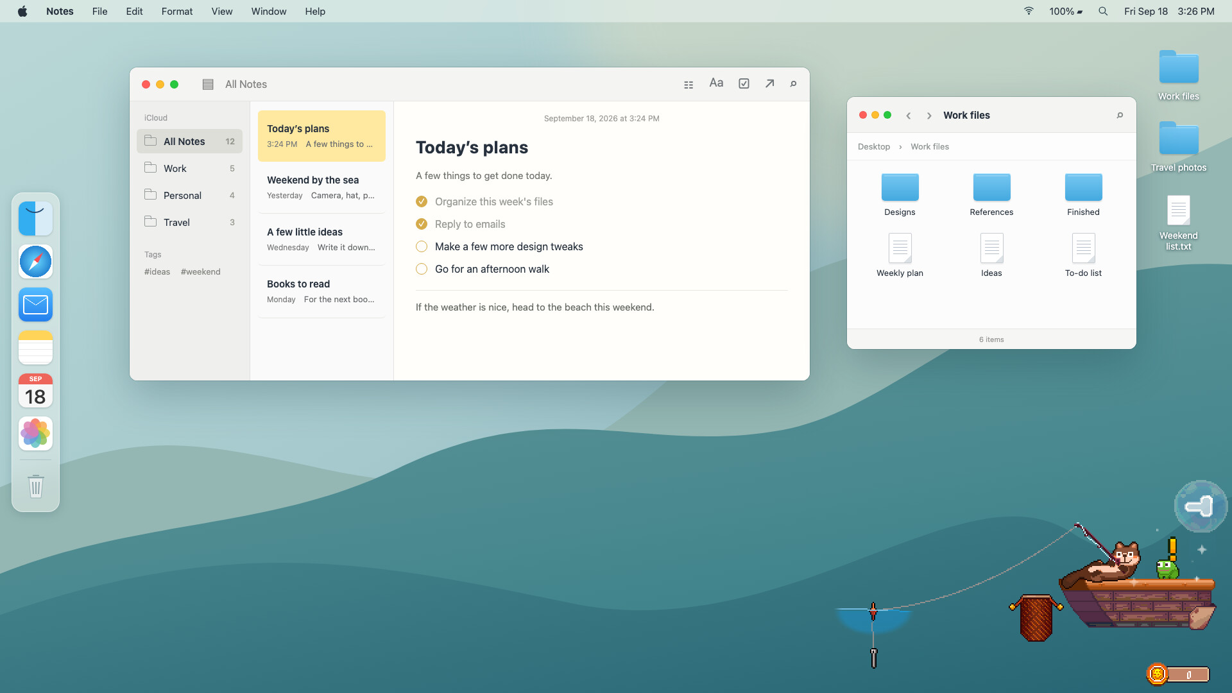Open the Trash in the dock
The image size is (1232, 693).
coord(35,486)
